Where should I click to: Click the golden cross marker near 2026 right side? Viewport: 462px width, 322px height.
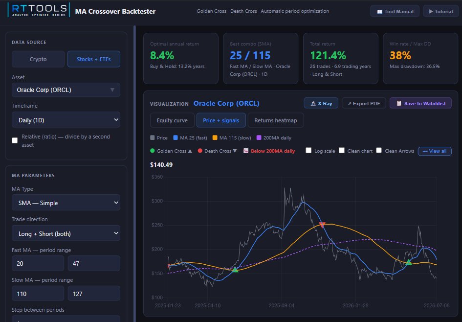(408, 262)
